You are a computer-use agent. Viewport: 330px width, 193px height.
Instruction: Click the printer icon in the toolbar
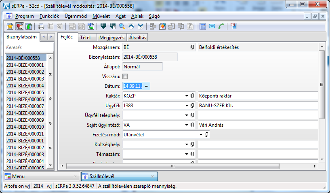pyautogui.click(x=41, y=27)
